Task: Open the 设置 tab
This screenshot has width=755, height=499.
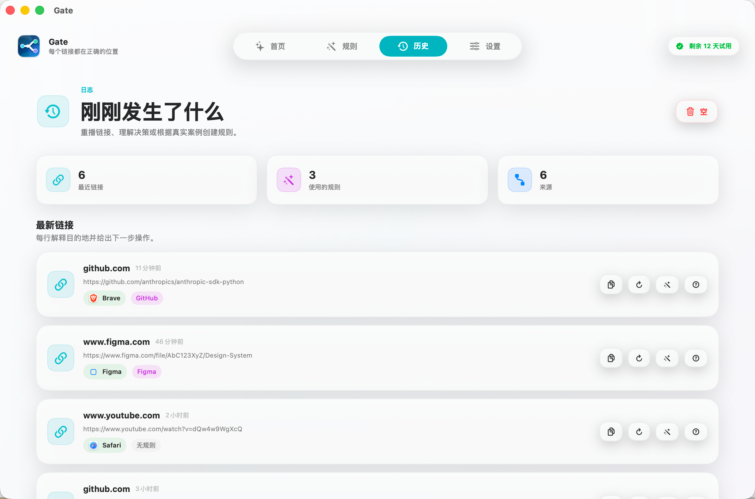Action: 485,46
